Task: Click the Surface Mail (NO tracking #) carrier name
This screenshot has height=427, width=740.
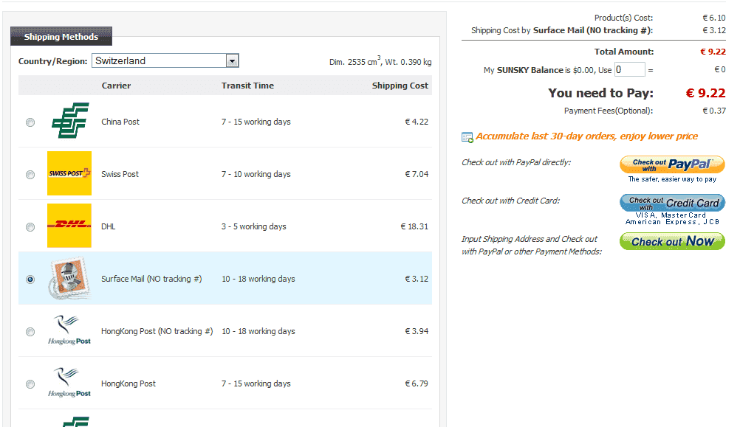Action: tap(151, 279)
